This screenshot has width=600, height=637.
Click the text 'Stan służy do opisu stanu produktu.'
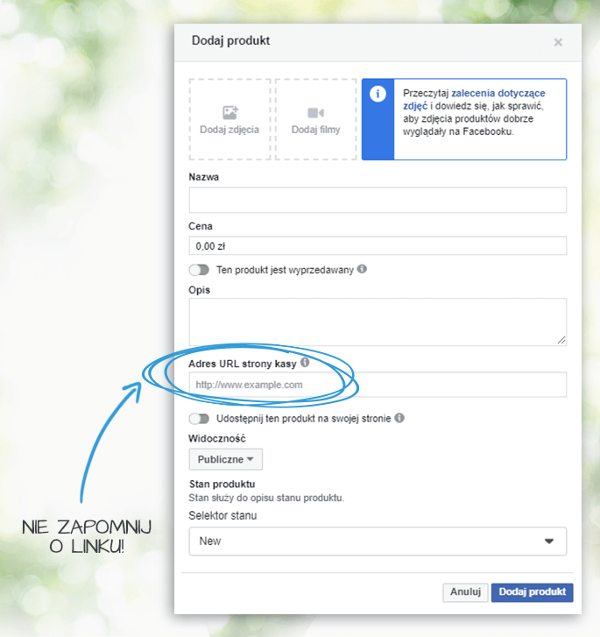pyautogui.click(x=266, y=498)
